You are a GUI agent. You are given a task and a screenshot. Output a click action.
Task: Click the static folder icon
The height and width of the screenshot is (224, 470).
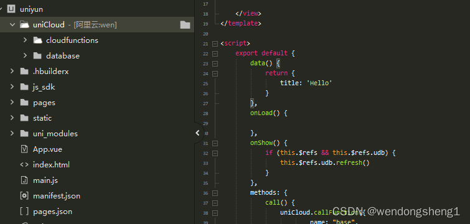tap(24, 118)
